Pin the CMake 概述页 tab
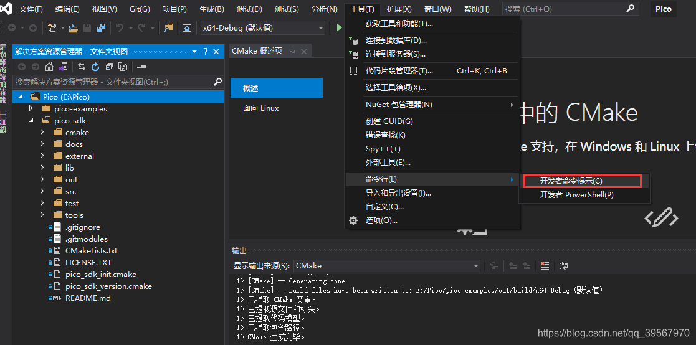The height and width of the screenshot is (345, 696). pos(292,52)
